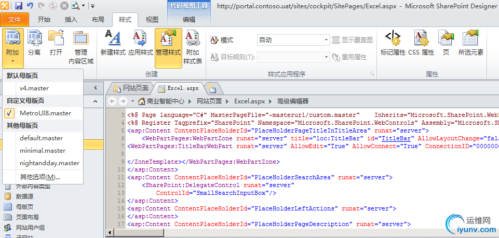Switch to the 开始 ribbon tab

44,20
